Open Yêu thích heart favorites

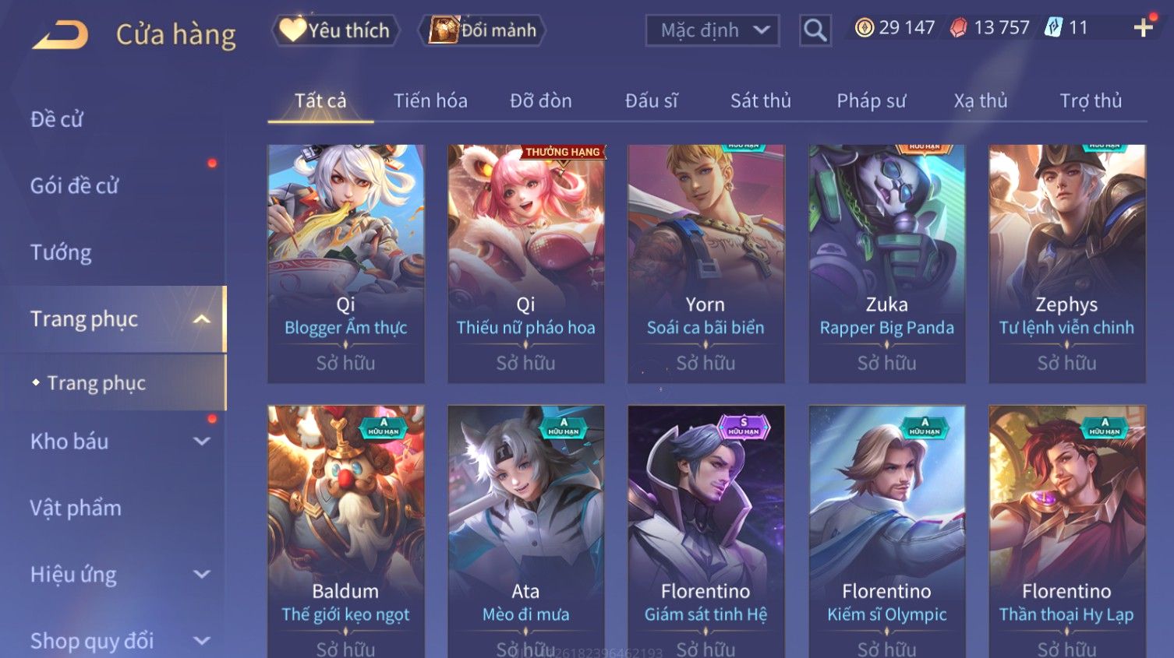(335, 30)
